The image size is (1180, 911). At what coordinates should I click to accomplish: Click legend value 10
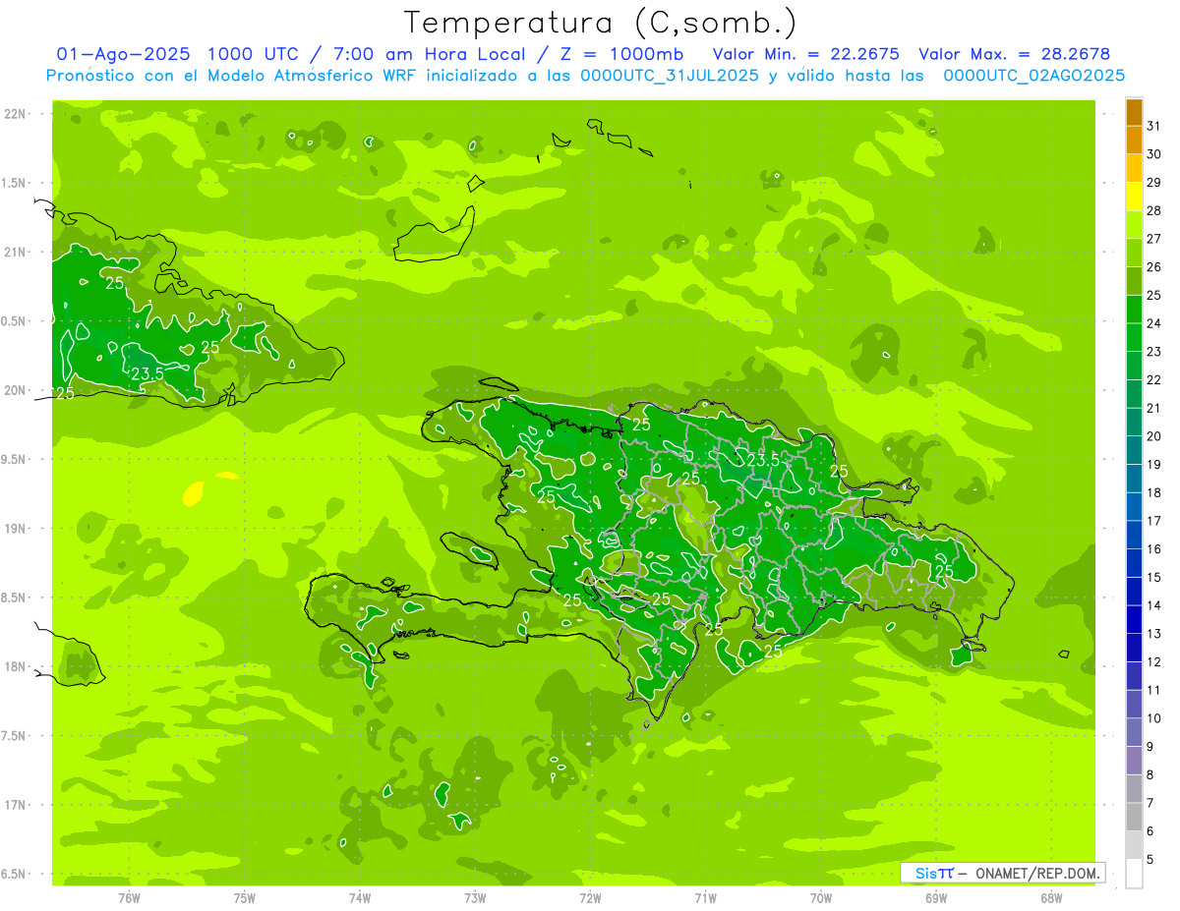[1154, 718]
